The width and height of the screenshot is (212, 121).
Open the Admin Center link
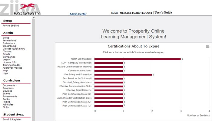[x=78, y=14]
